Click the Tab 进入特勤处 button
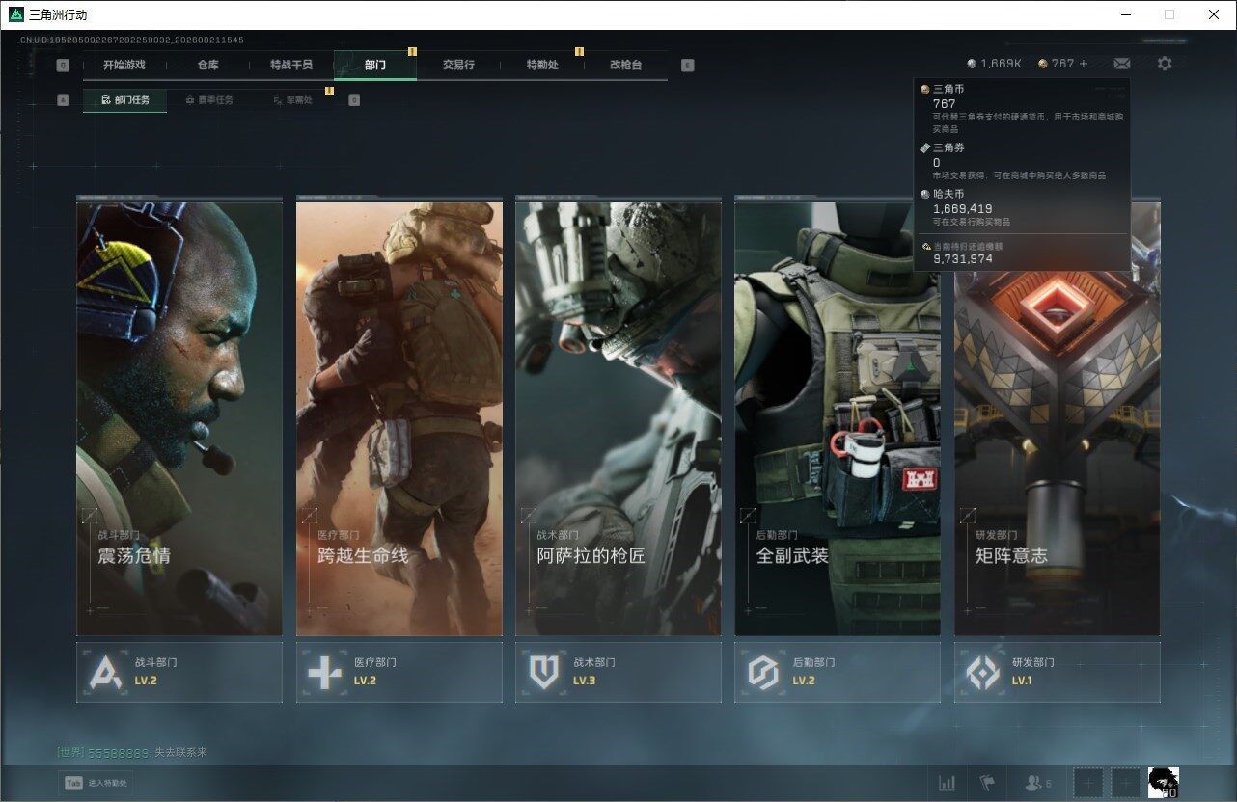This screenshot has height=802, width=1237. pos(96,784)
